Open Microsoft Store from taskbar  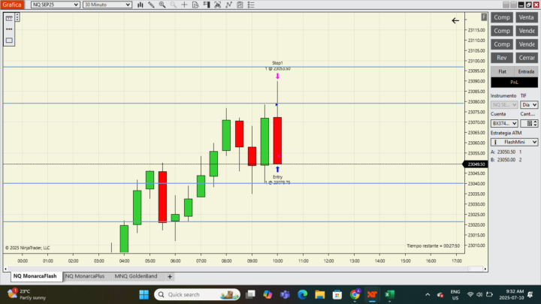click(x=337, y=294)
